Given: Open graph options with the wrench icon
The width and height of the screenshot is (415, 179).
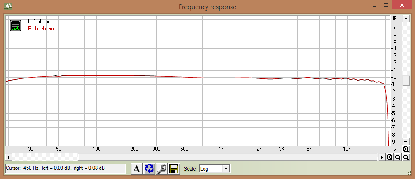Looking at the screenshot, I should [x=161, y=168].
